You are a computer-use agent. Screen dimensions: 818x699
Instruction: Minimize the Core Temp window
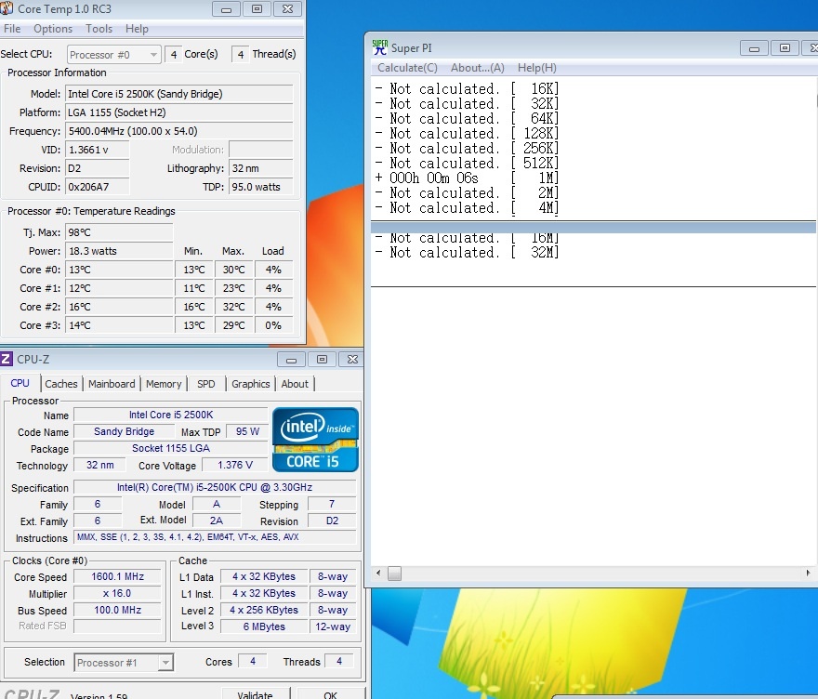tap(226, 9)
